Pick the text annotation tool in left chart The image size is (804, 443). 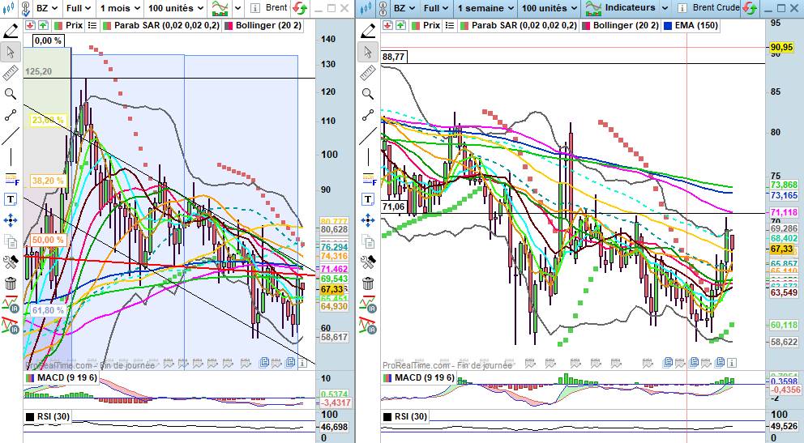11,199
